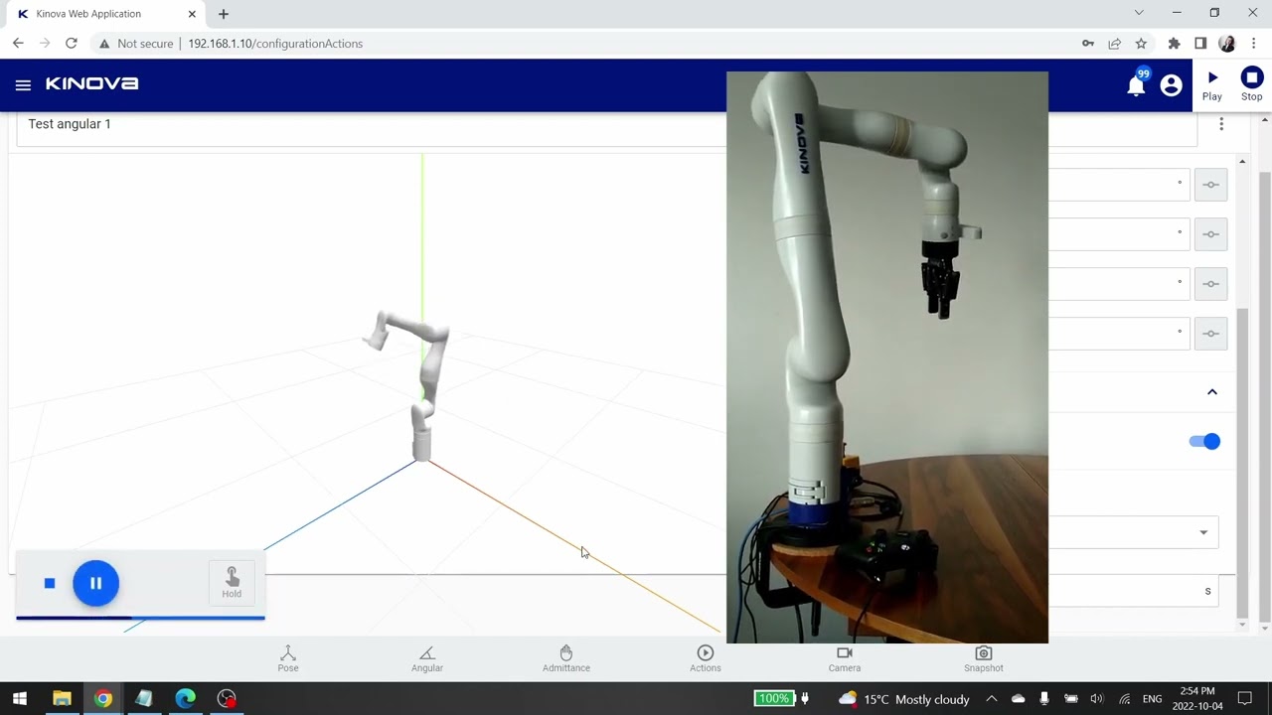Open File Explorer from the taskbar

[x=62, y=699]
